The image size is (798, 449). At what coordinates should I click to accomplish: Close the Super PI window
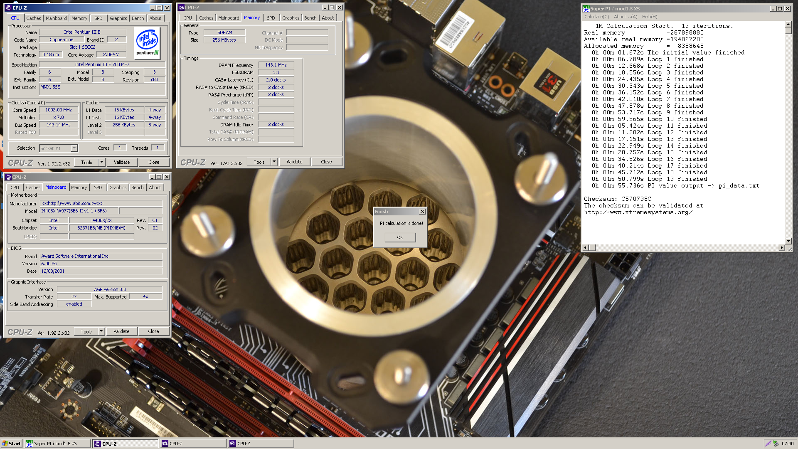coord(787,8)
